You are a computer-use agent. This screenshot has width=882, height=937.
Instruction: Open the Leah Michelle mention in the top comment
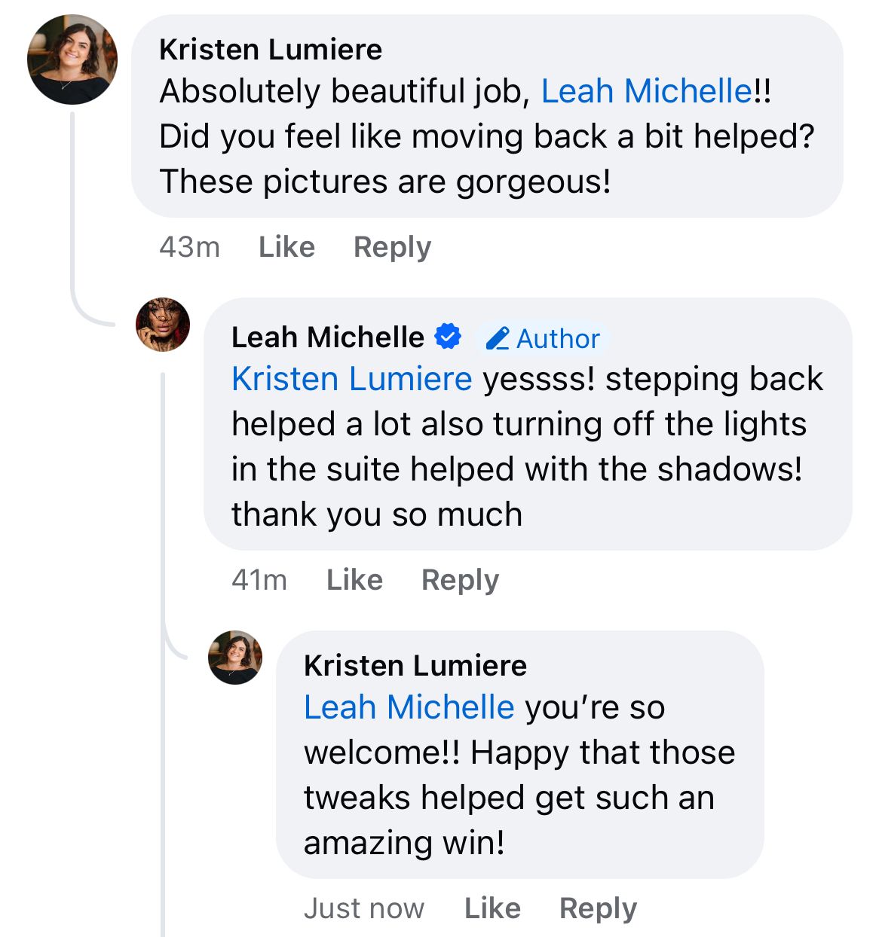pyautogui.click(x=646, y=92)
